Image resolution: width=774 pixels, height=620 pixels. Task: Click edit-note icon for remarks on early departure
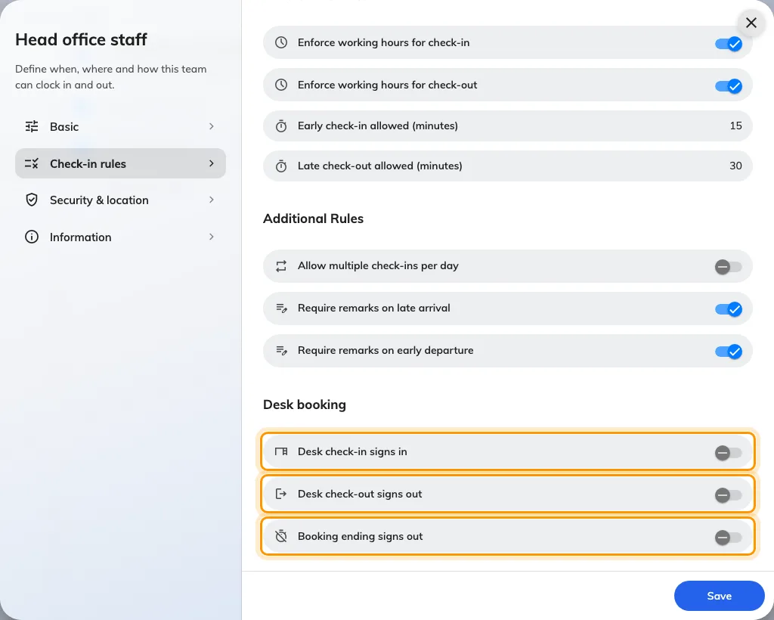tap(281, 351)
